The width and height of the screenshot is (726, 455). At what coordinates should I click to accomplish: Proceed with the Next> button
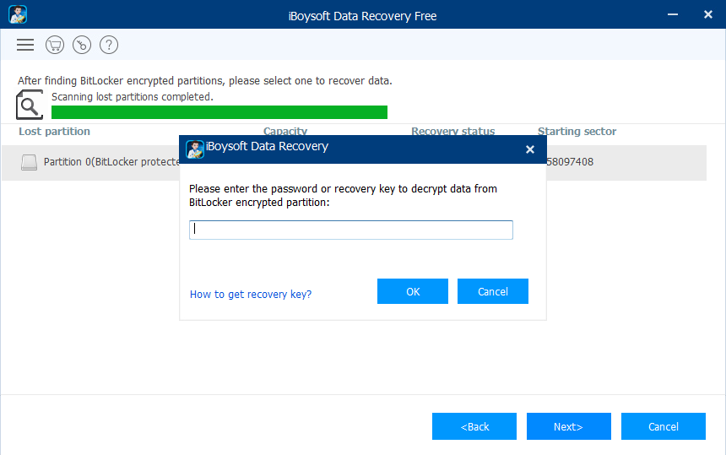pyautogui.click(x=568, y=426)
